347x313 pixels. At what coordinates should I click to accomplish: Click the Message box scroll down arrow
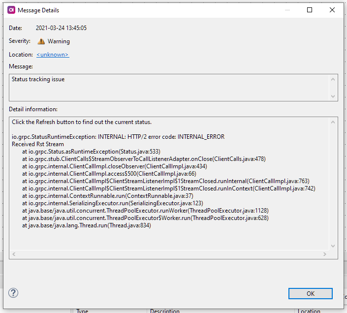coord(333,96)
